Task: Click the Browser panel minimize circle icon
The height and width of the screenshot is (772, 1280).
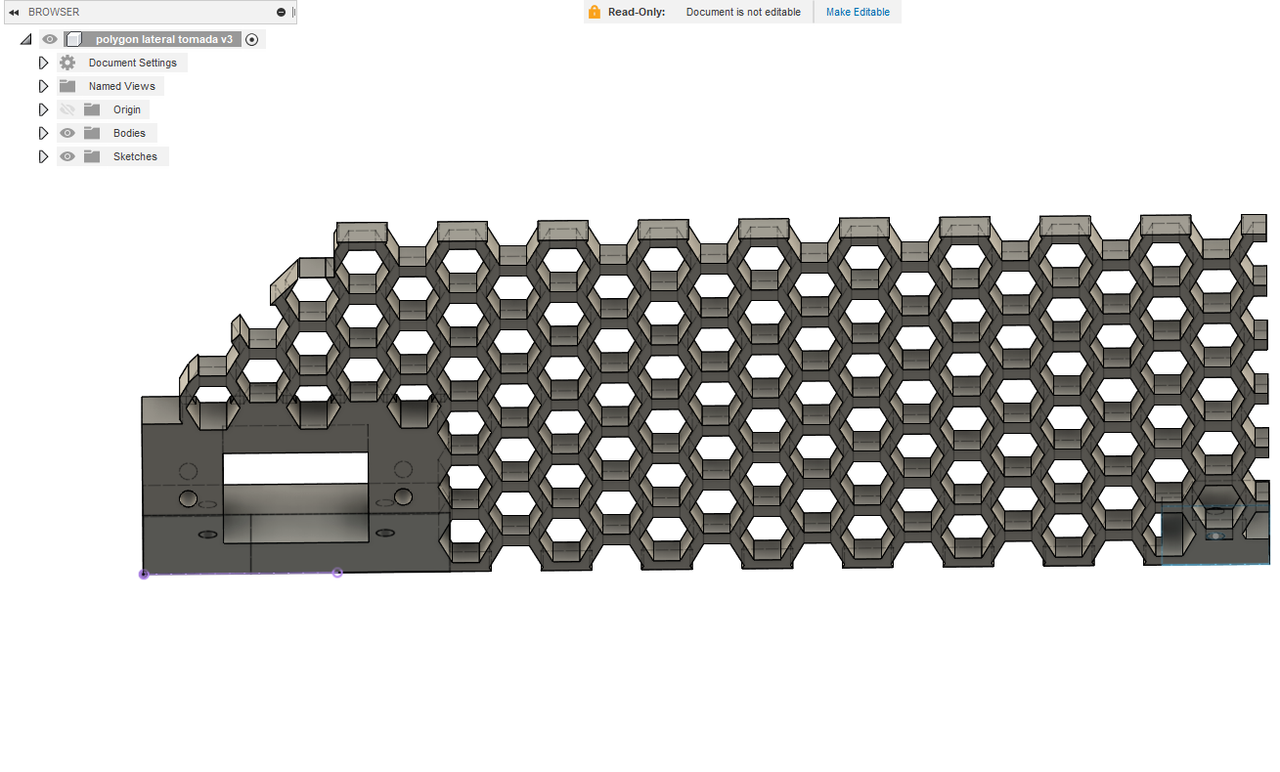Action: [282, 12]
